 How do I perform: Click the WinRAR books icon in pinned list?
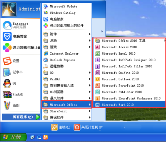click(7, 94)
